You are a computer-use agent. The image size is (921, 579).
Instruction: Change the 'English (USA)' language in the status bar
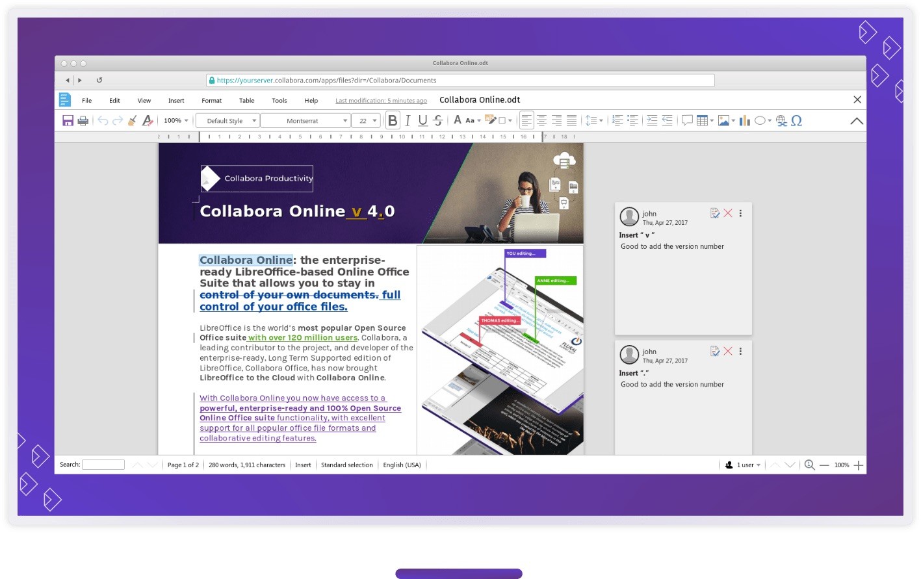[402, 465]
